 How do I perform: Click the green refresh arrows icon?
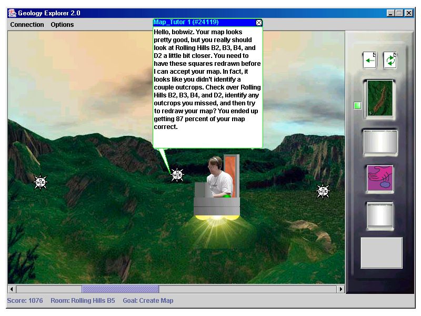(x=390, y=60)
